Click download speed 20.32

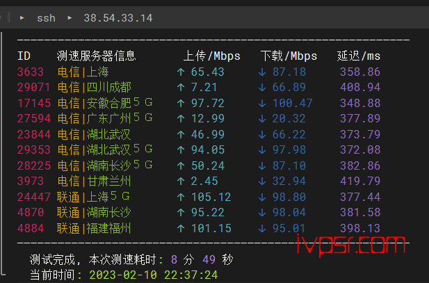click(289, 118)
